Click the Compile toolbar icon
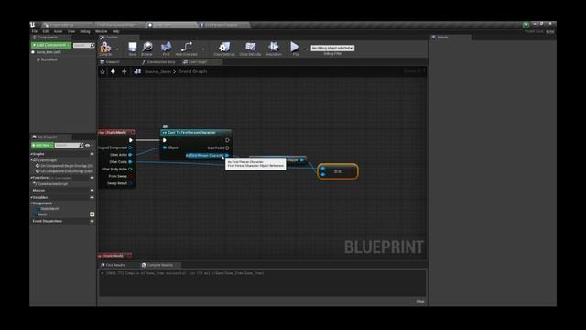The width and height of the screenshot is (586, 330). pos(106,48)
